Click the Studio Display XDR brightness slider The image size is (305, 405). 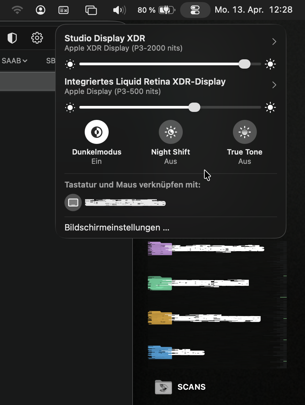[x=170, y=64]
